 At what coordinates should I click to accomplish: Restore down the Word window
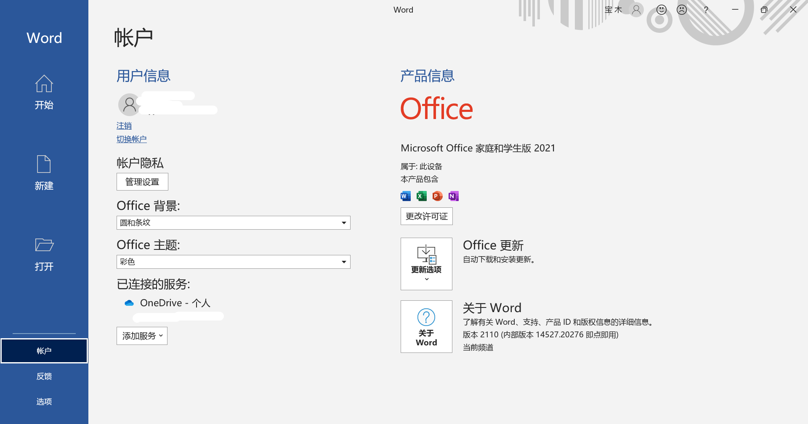tap(764, 10)
